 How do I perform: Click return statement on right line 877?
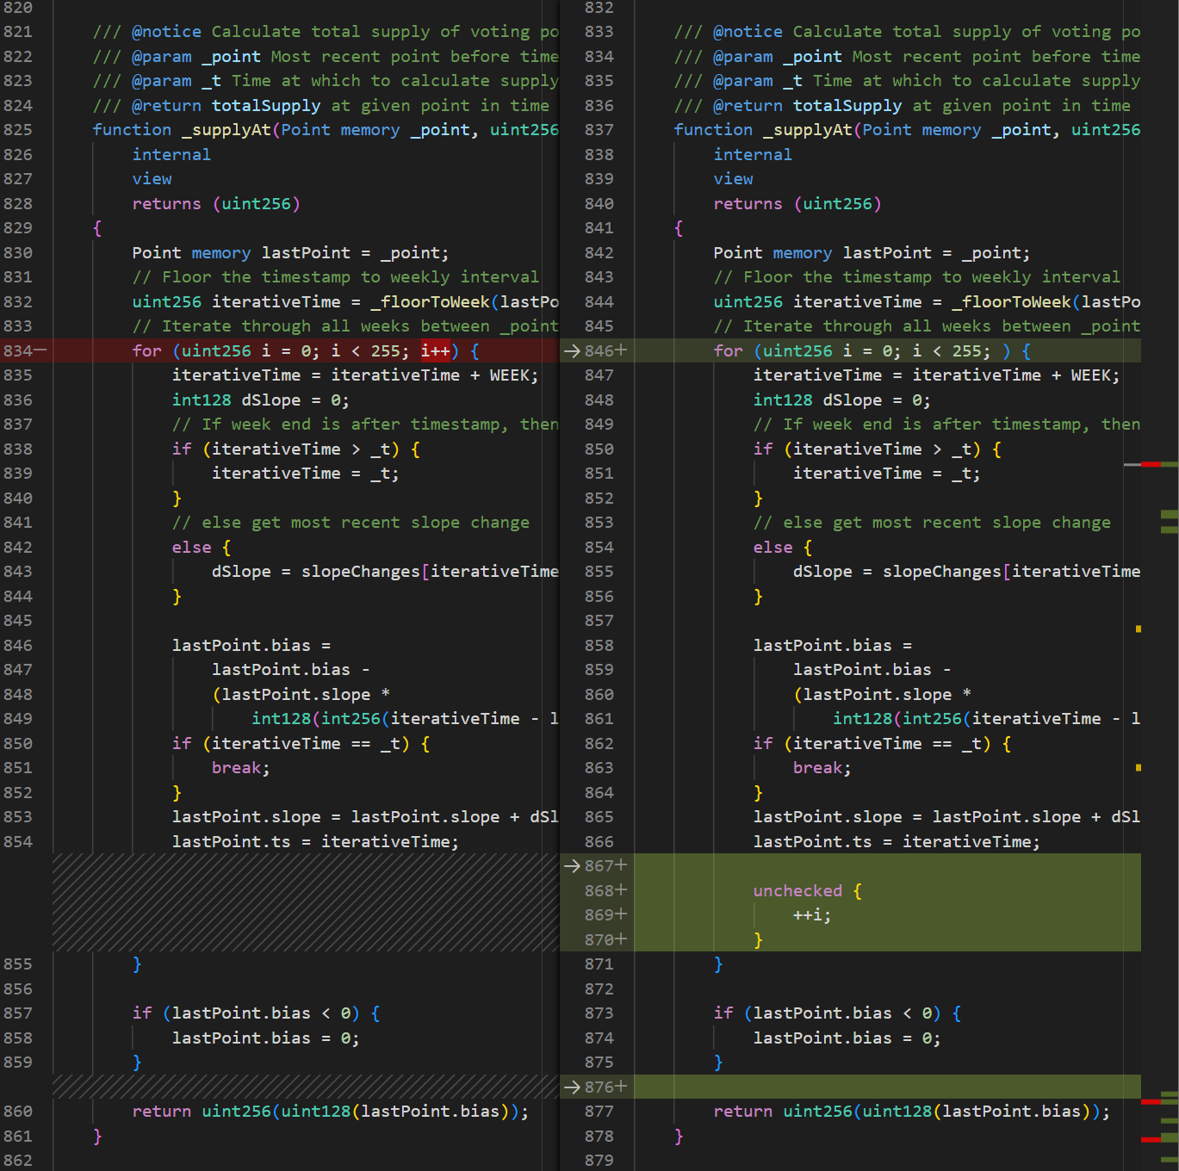(x=912, y=1111)
